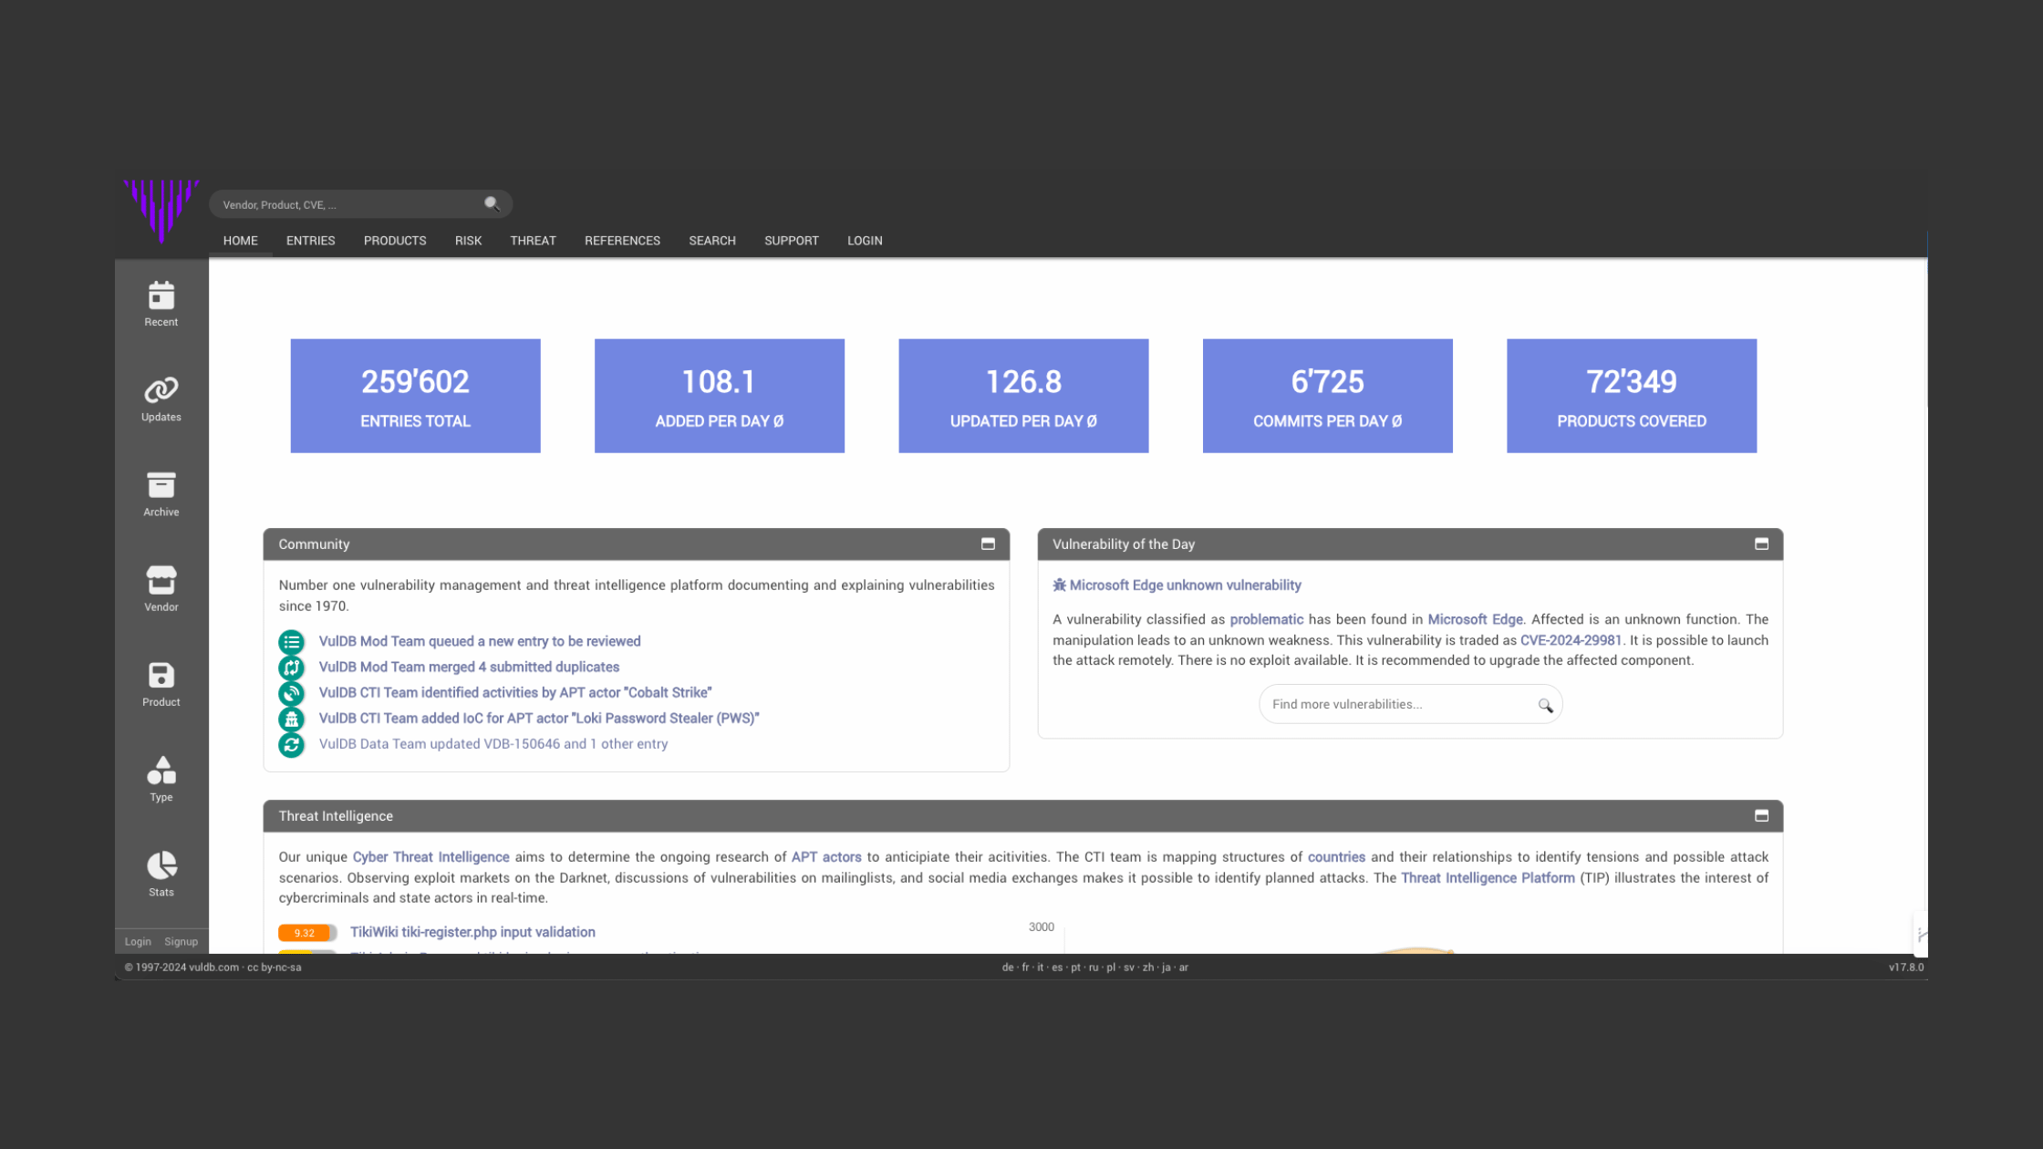The image size is (2043, 1149).
Task: Click the top search magnifier icon
Action: 492,203
